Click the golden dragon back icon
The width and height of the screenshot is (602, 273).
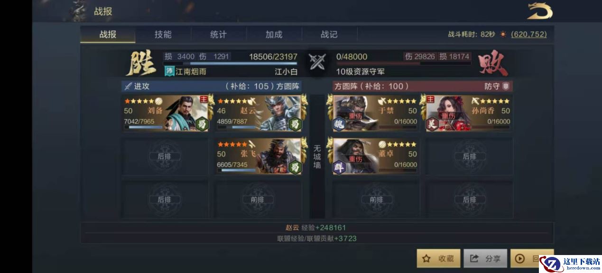pyautogui.click(x=540, y=11)
